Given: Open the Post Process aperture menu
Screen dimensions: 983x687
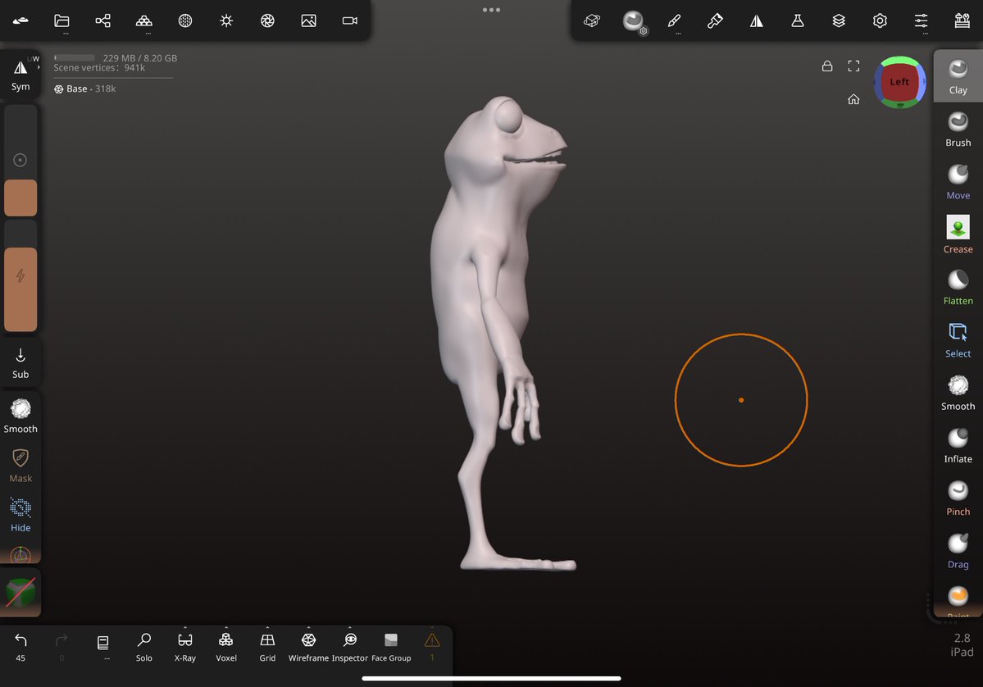Looking at the screenshot, I should 268,20.
